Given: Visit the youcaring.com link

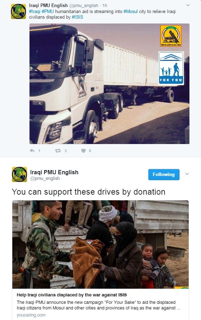Looking at the screenshot, I should point(31,315).
